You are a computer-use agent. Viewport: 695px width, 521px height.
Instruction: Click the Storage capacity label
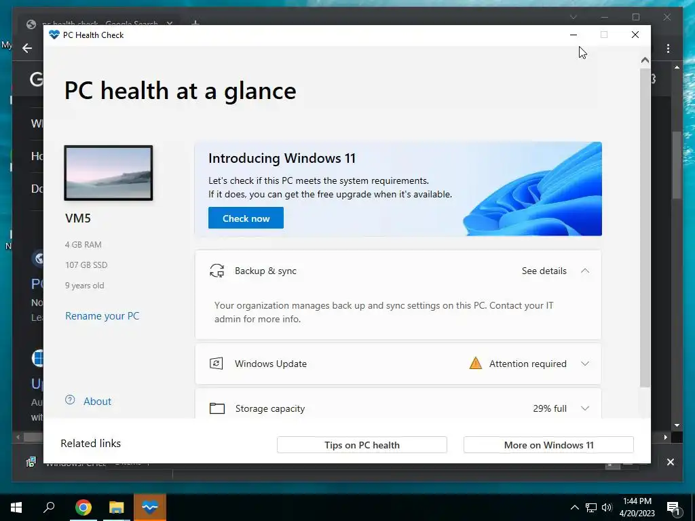coord(270,408)
